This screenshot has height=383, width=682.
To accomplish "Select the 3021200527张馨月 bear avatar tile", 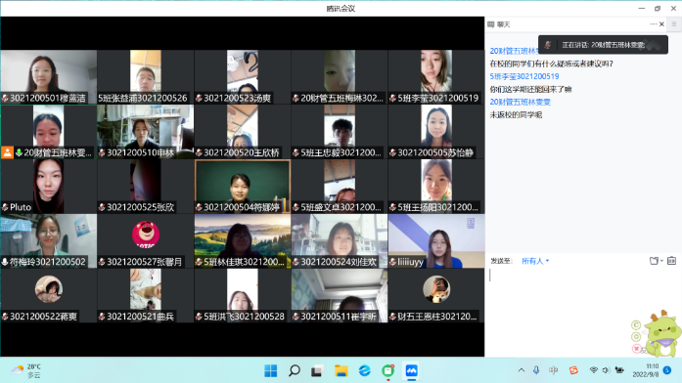I will click(x=145, y=241).
